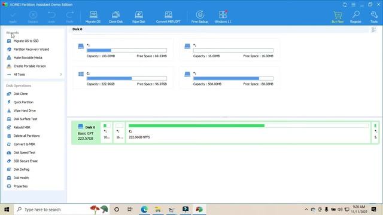Image resolution: width=383 pixels, height=215 pixels.
Task: Click 508.00MB partition usage bar
Action: click(233, 78)
